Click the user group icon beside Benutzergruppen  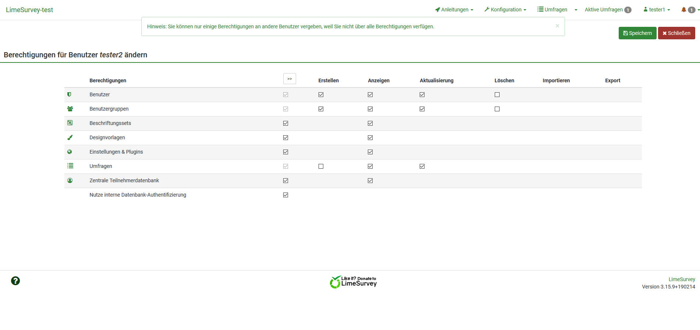[x=70, y=109]
